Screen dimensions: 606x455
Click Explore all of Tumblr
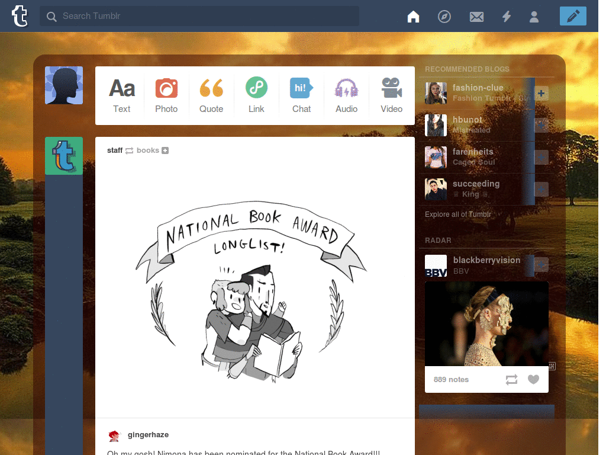458,214
